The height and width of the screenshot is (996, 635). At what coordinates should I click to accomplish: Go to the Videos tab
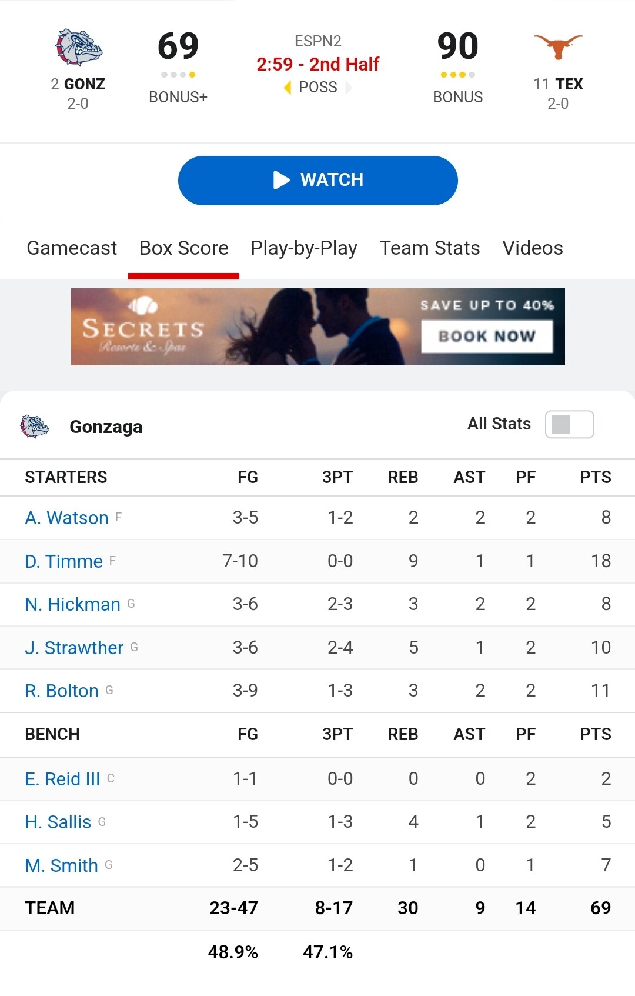[533, 248]
